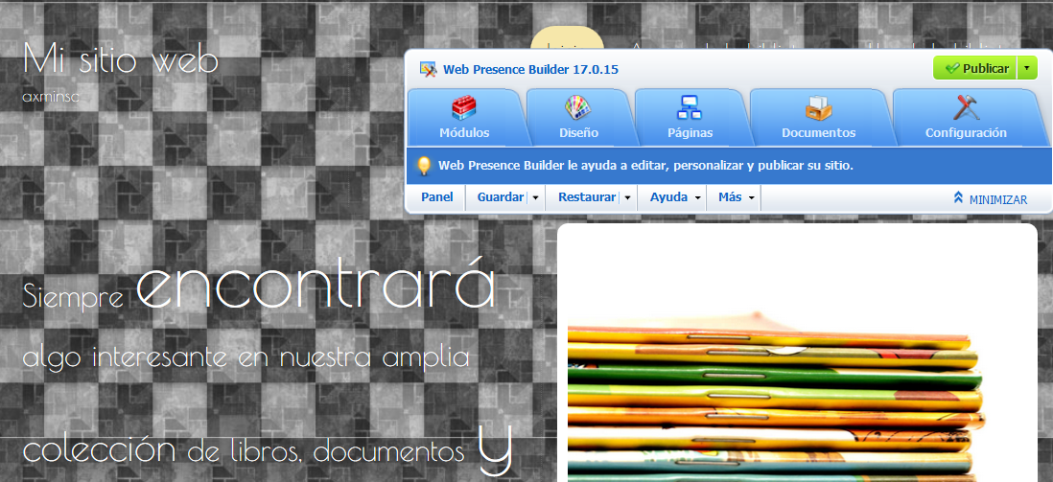
Task: Open the Ayuda dropdown menu
Action: [x=675, y=197]
